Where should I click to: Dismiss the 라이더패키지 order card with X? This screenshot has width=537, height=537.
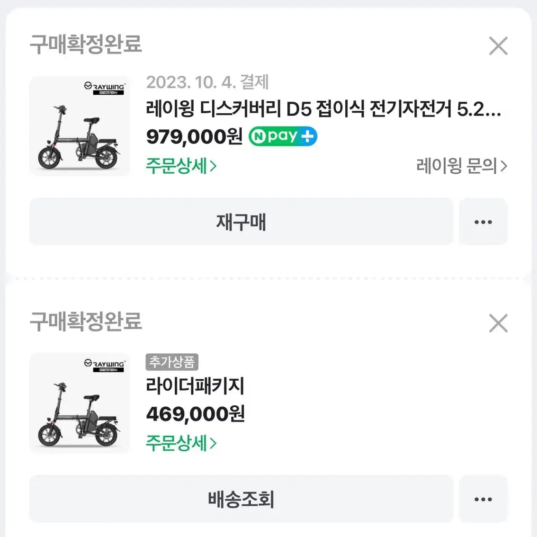coord(498,323)
